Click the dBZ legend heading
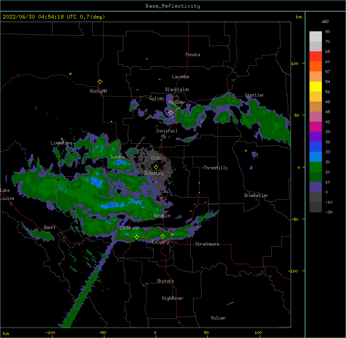 coord(325,21)
